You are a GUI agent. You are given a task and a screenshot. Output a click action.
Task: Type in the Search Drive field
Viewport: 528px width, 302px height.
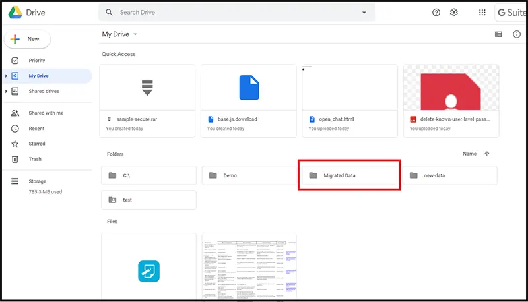click(x=236, y=13)
